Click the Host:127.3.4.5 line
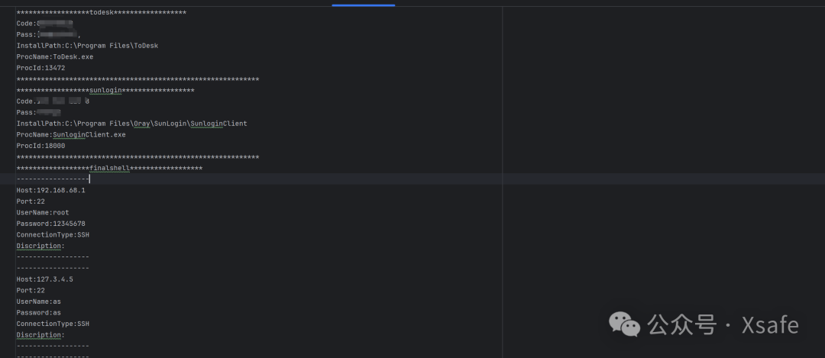This screenshot has width=825, height=358. coord(44,279)
